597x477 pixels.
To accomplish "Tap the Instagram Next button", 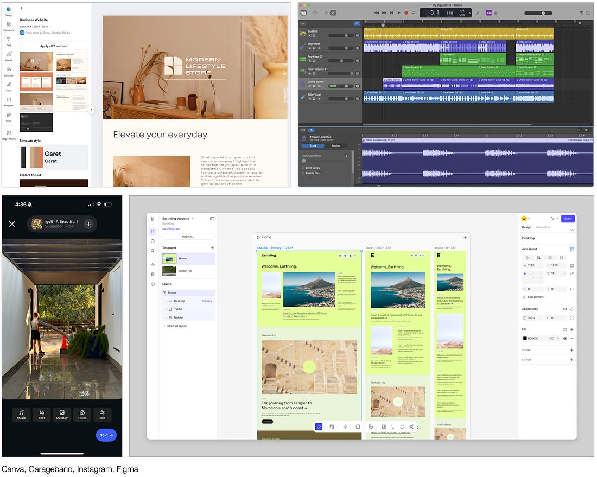I will point(106,435).
